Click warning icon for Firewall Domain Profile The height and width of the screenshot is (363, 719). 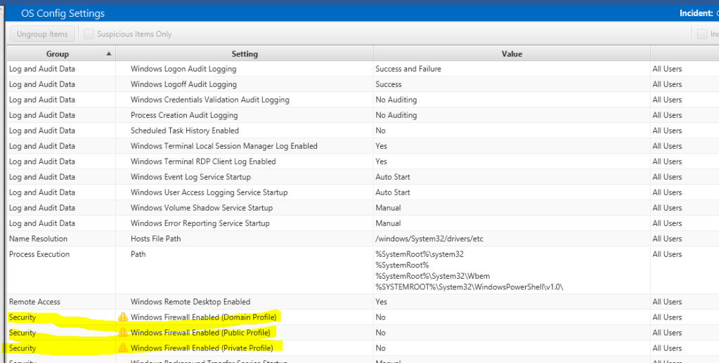(124, 317)
